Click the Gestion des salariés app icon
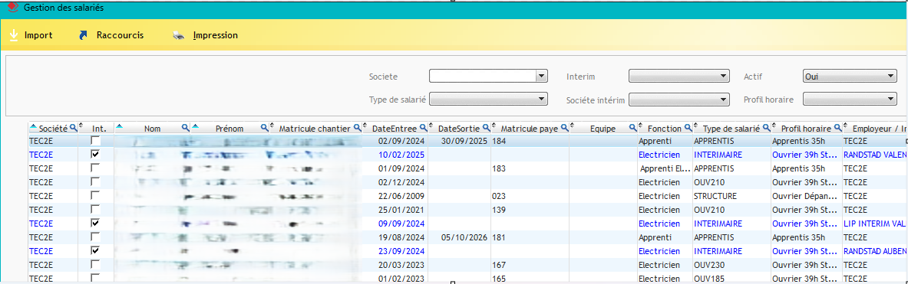The image size is (908, 284). click(13, 8)
